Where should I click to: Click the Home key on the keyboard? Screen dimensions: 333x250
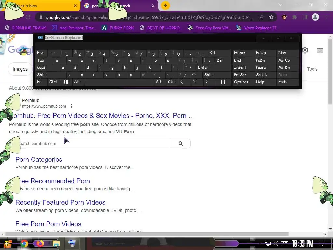[243, 53]
